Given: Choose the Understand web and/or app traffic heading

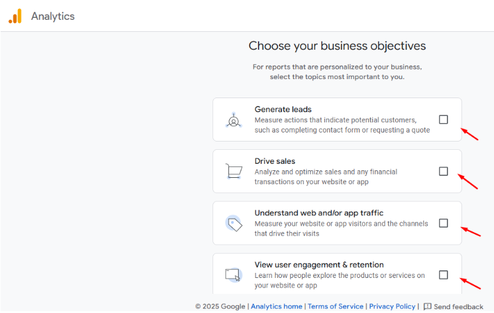Looking at the screenshot, I should coord(319,213).
